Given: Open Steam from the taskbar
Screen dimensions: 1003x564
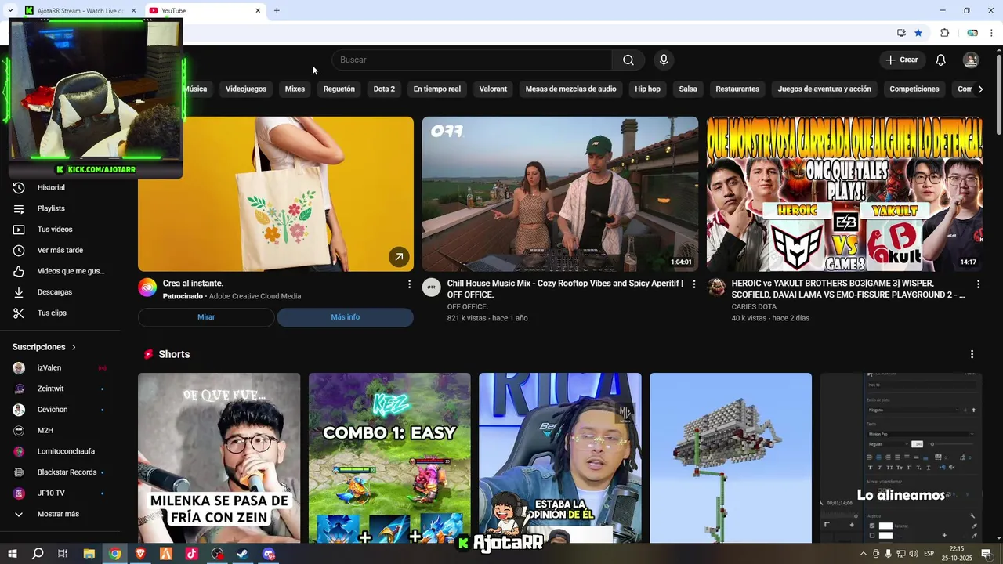Looking at the screenshot, I should click(x=243, y=554).
